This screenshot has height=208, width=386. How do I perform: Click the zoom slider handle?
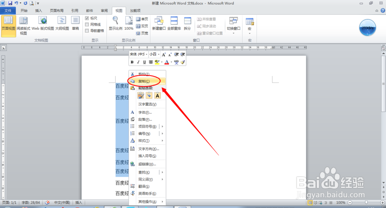366,202
